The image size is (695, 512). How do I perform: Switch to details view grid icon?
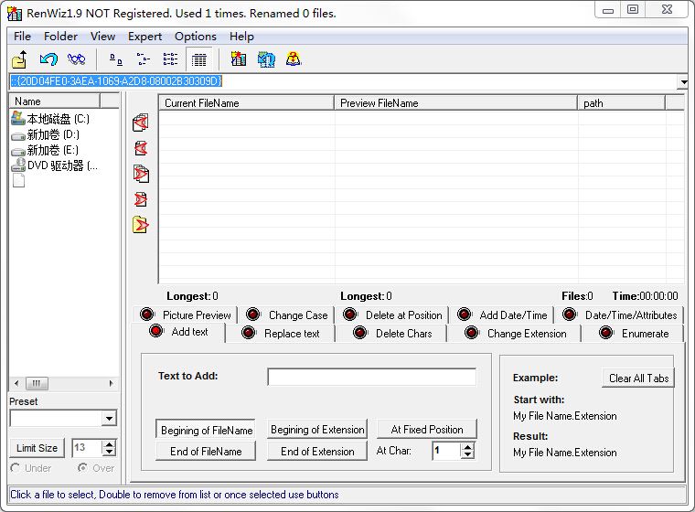[198, 59]
